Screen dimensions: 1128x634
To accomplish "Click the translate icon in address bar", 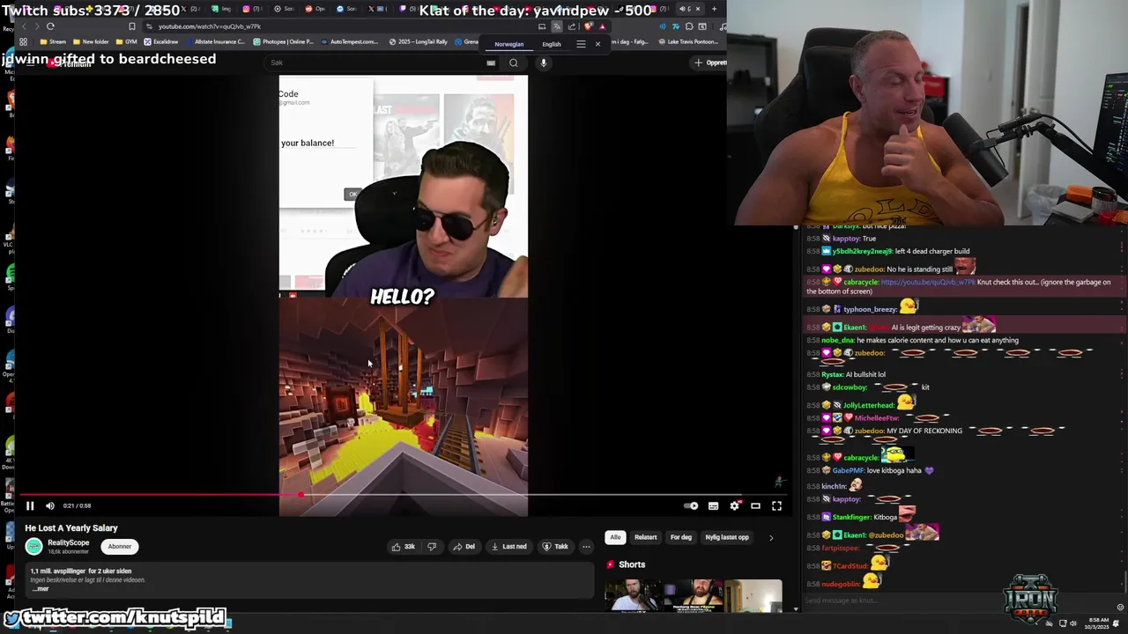I will (x=556, y=26).
